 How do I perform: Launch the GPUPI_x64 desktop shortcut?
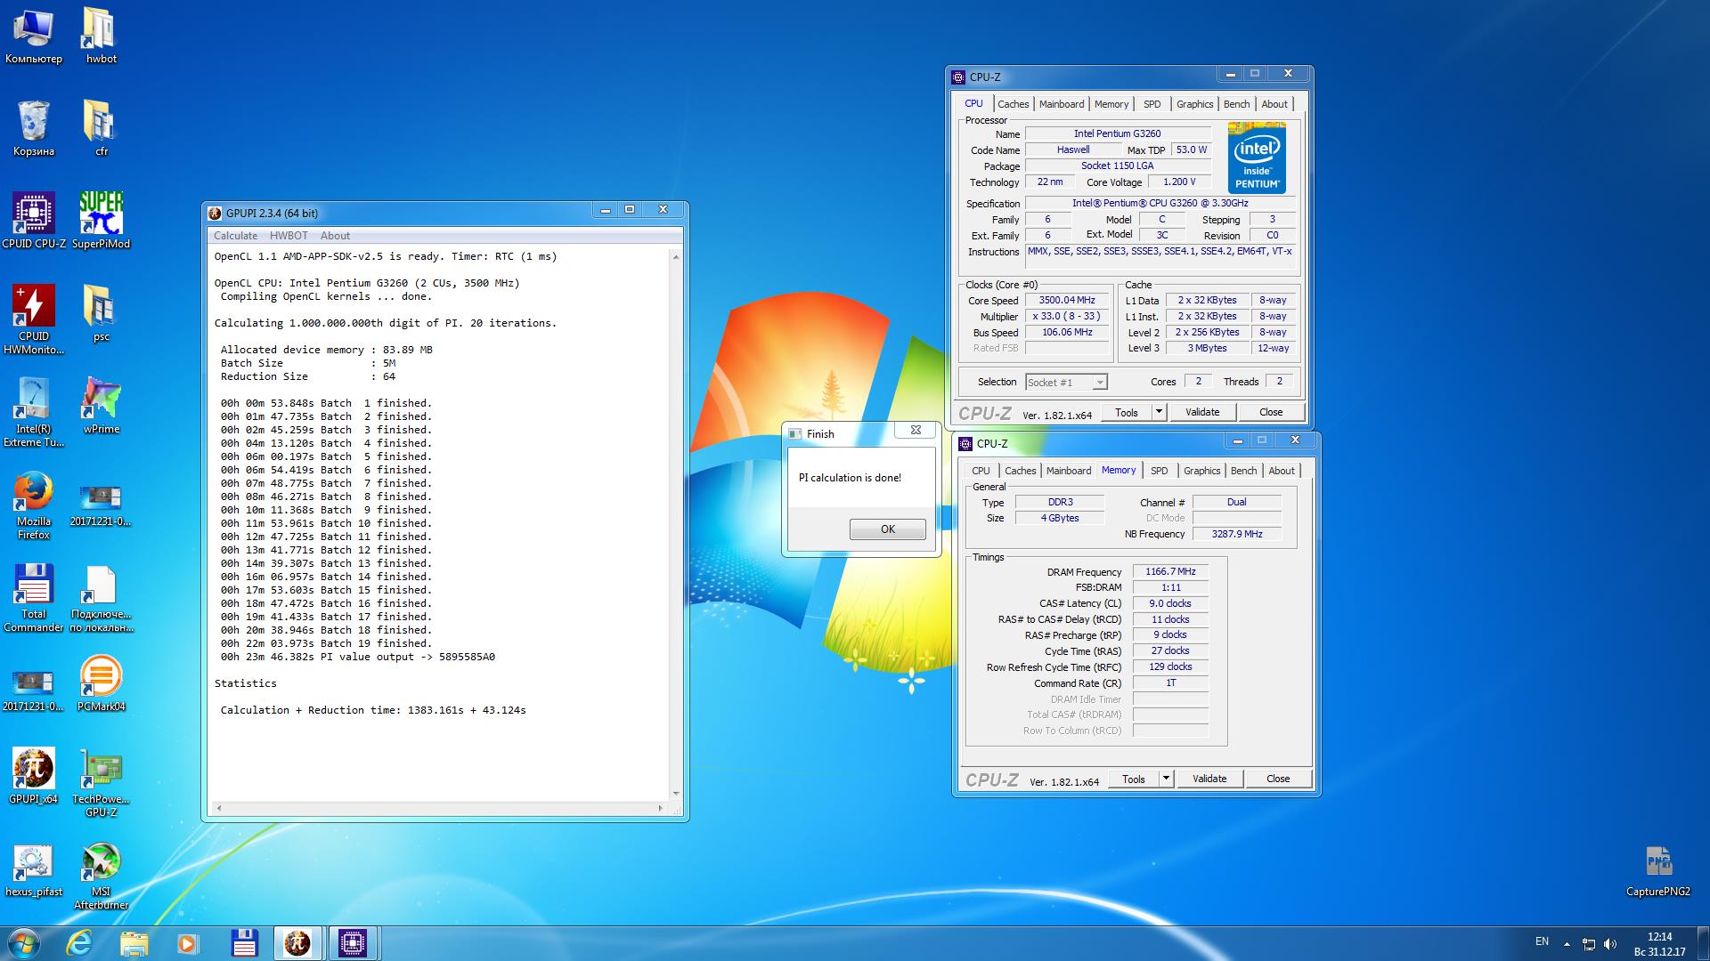34,776
